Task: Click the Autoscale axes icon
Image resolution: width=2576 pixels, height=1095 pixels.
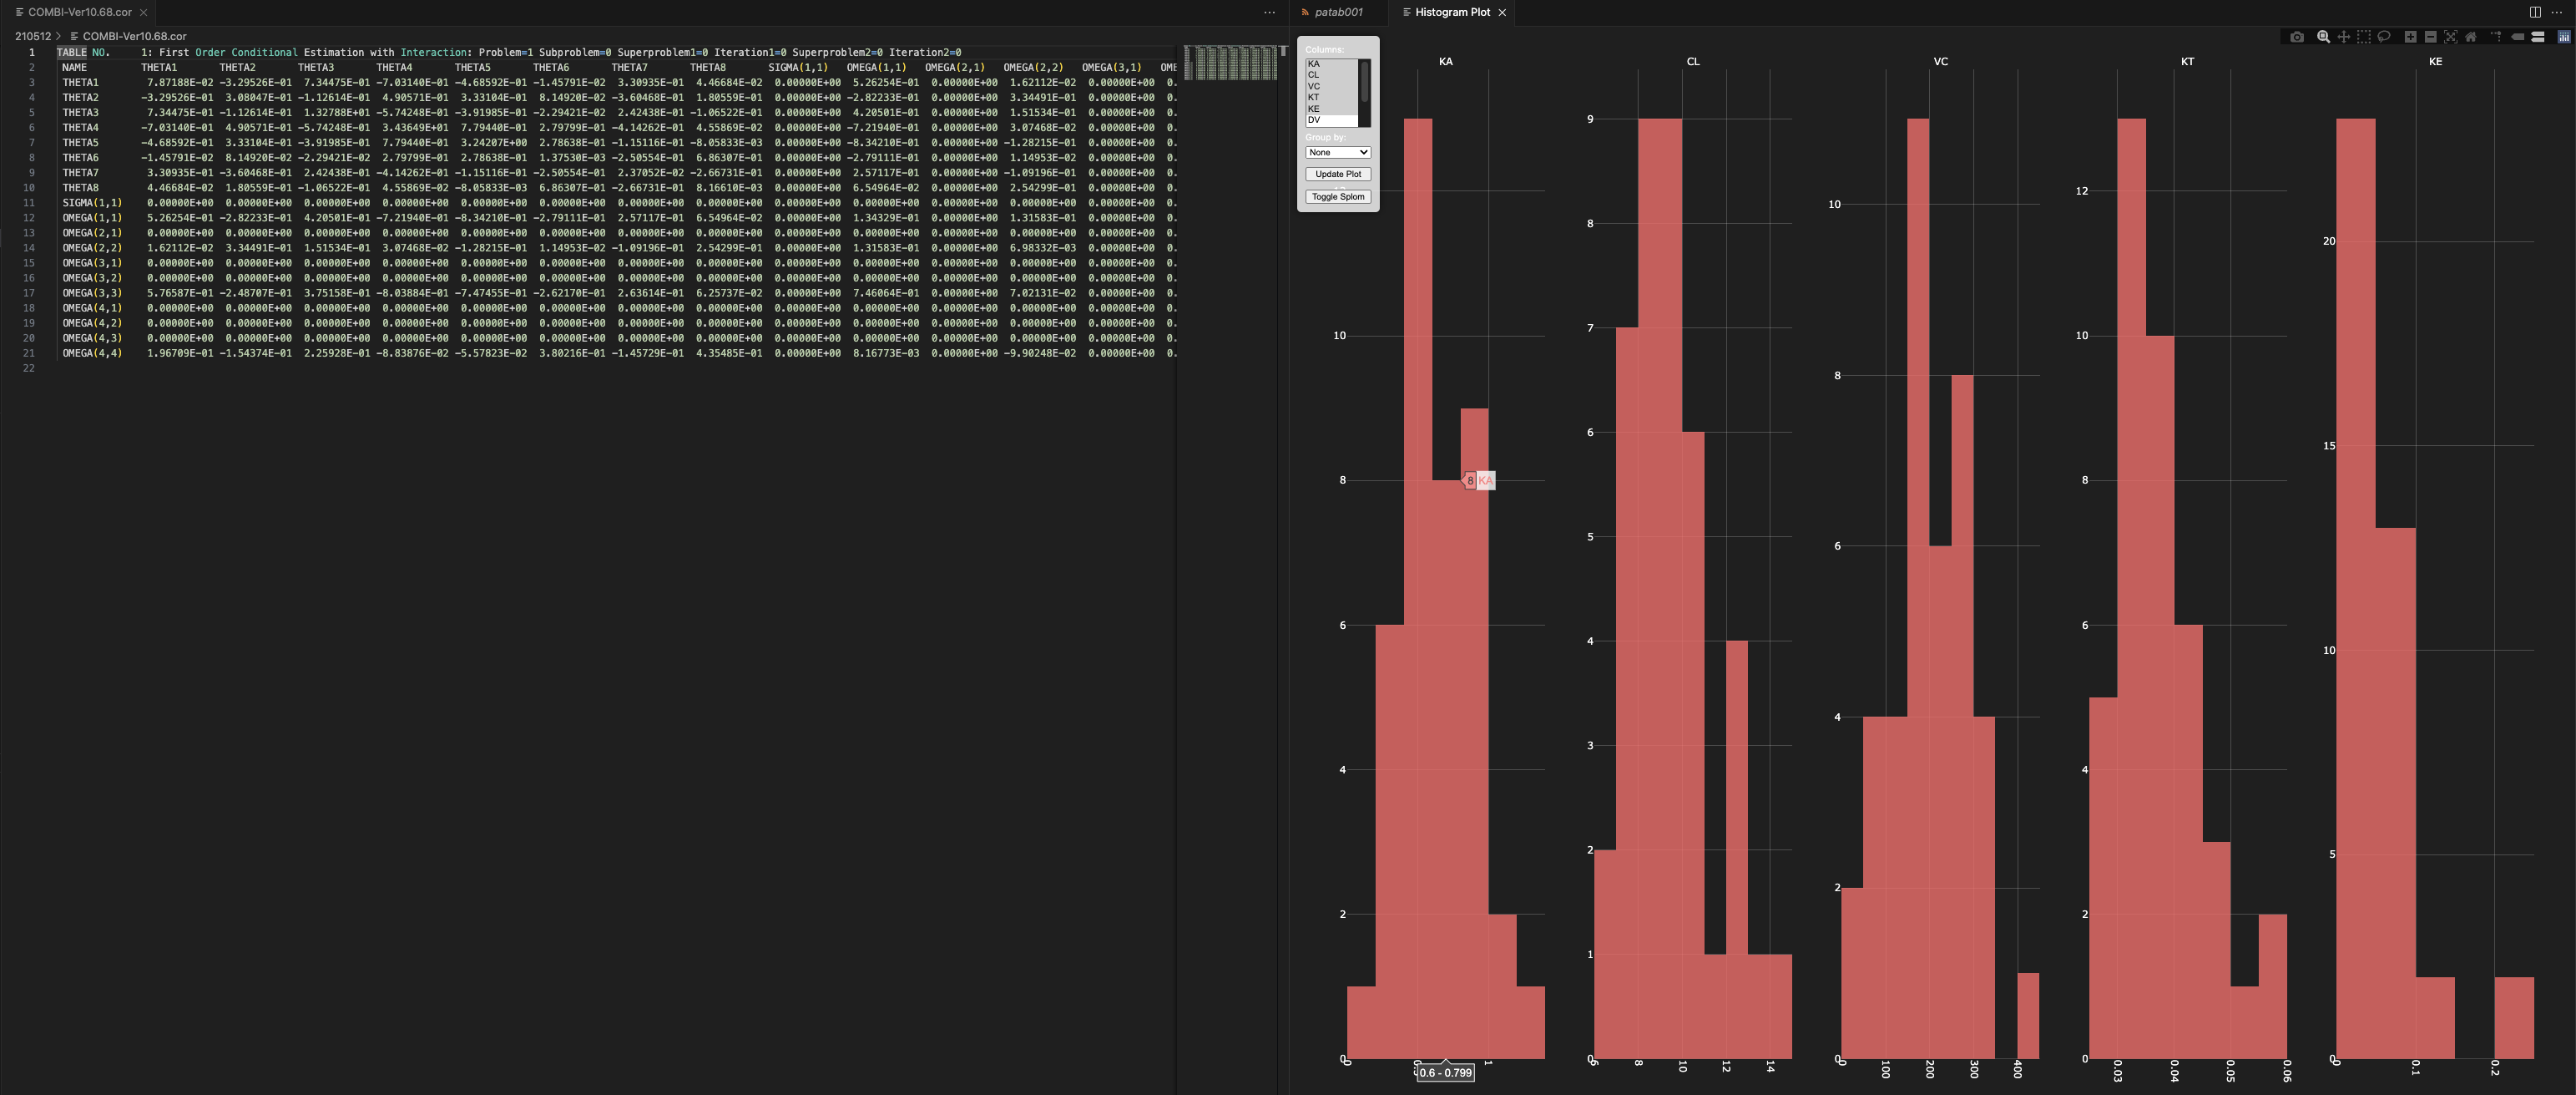Action: pyautogui.click(x=2450, y=37)
